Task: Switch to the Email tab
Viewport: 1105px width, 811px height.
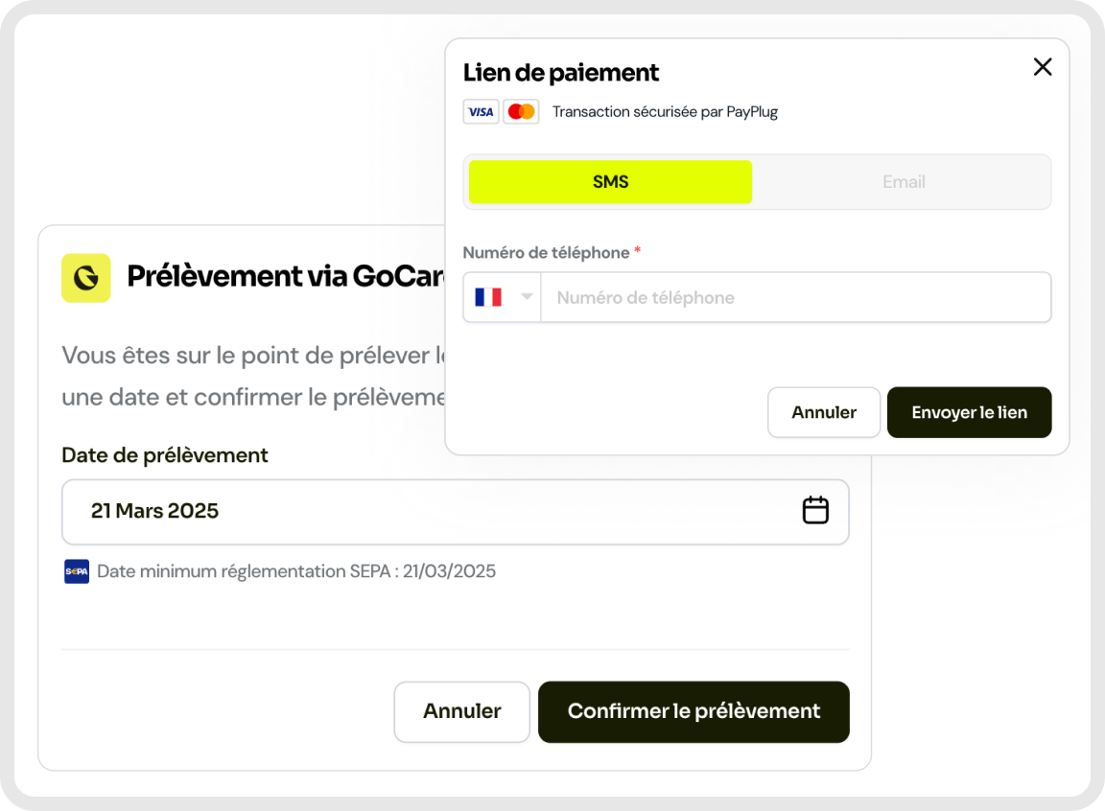Action: [904, 181]
